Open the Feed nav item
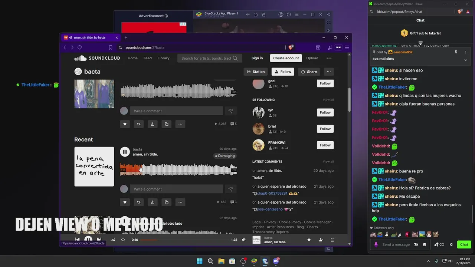This screenshot has width=475, height=267. click(x=148, y=58)
